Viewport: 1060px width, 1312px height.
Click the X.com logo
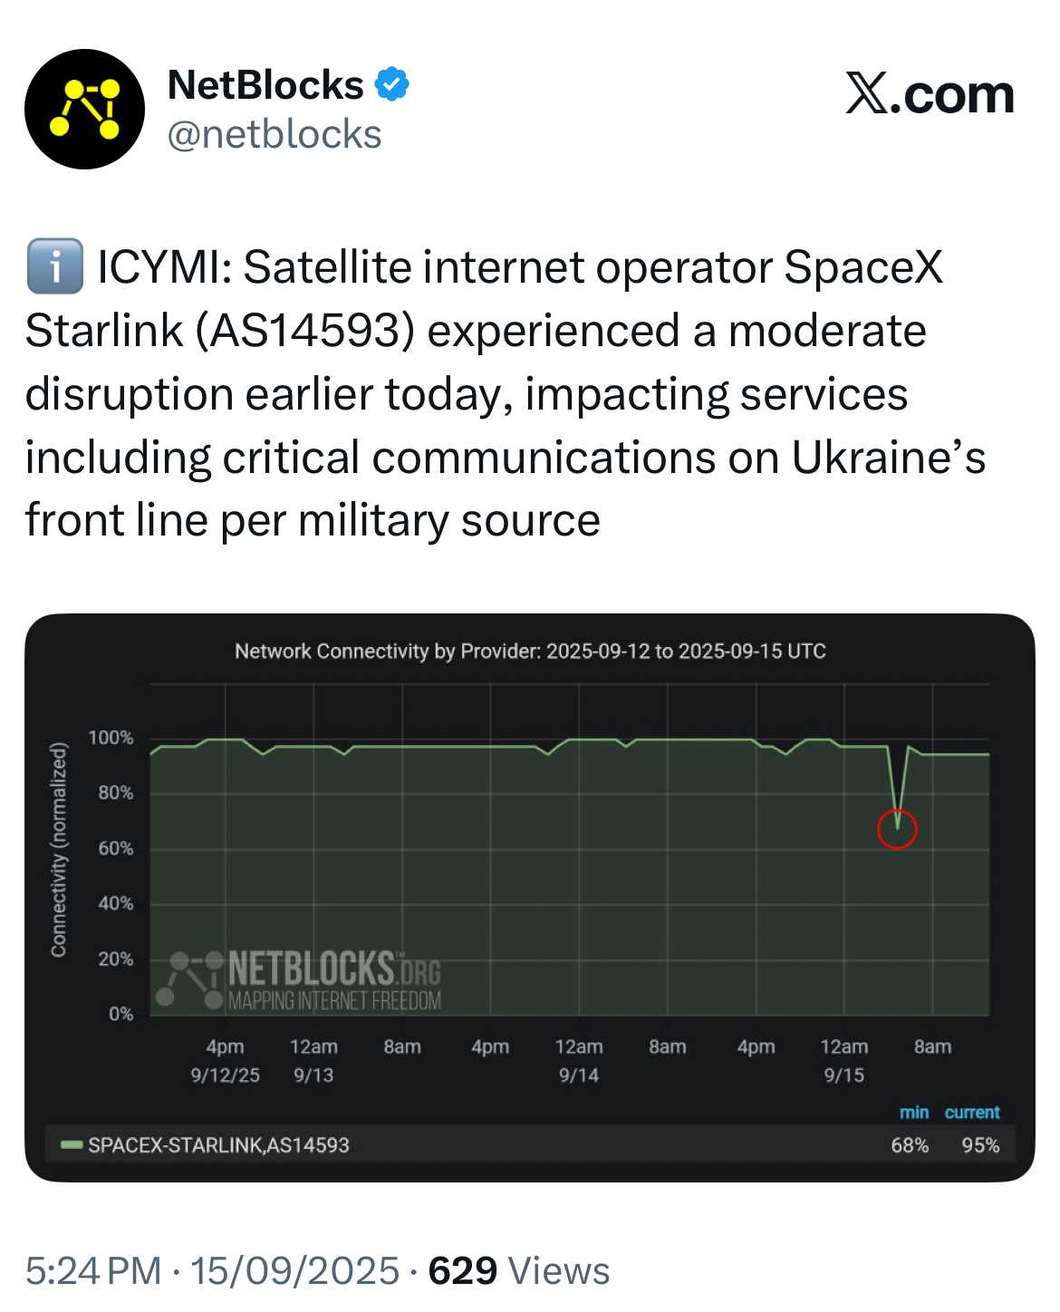pyautogui.click(x=930, y=94)
